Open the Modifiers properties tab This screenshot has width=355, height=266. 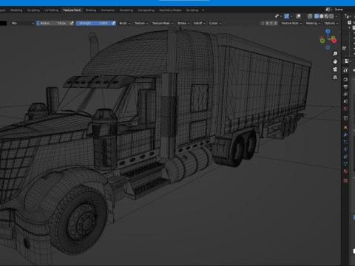coord(345,134)
